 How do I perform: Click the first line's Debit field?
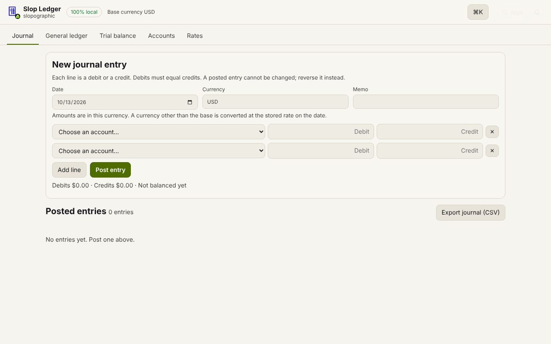point(321,132)
